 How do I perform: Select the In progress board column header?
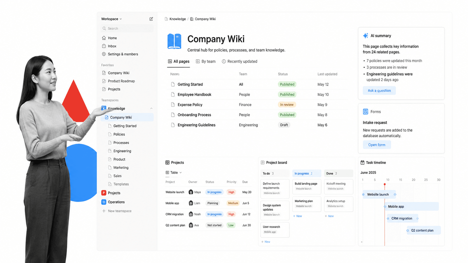(307, 174)
